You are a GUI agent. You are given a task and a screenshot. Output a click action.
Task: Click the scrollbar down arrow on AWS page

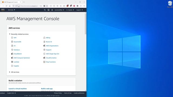click(x=85, y=91)
